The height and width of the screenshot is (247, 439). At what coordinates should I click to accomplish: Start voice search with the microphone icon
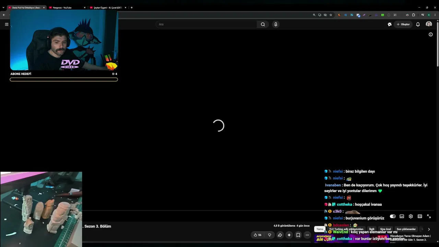pyautogui.click(x=276, y=24)
